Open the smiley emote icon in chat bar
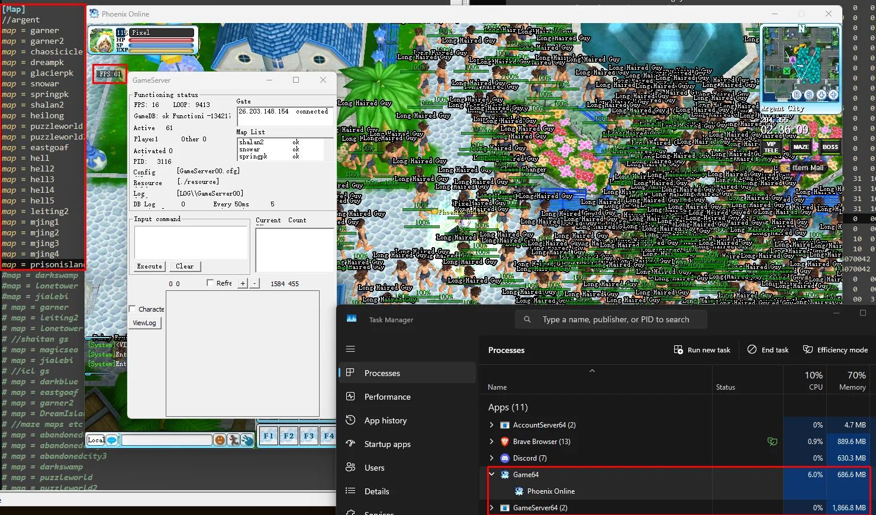This screenshot has height=515, width=876. (220, 440)
